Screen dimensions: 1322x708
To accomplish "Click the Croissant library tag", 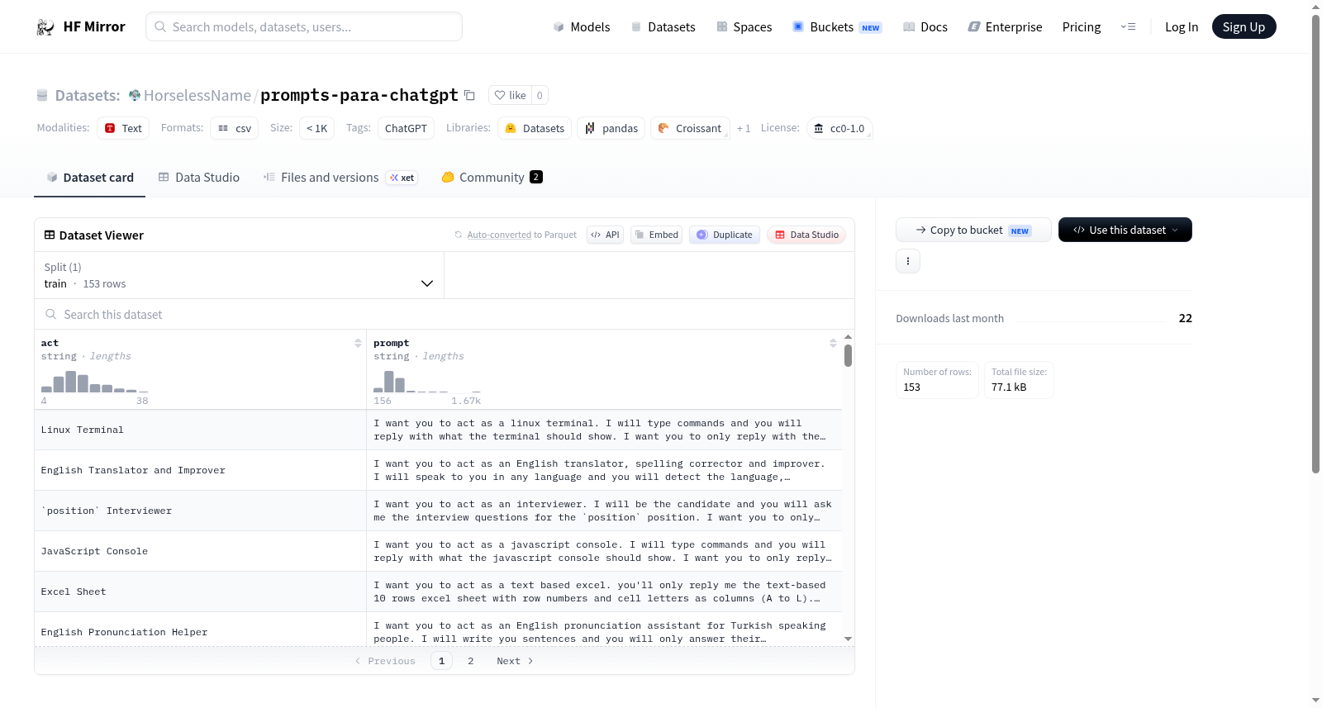I will click(x=690, y=128).
